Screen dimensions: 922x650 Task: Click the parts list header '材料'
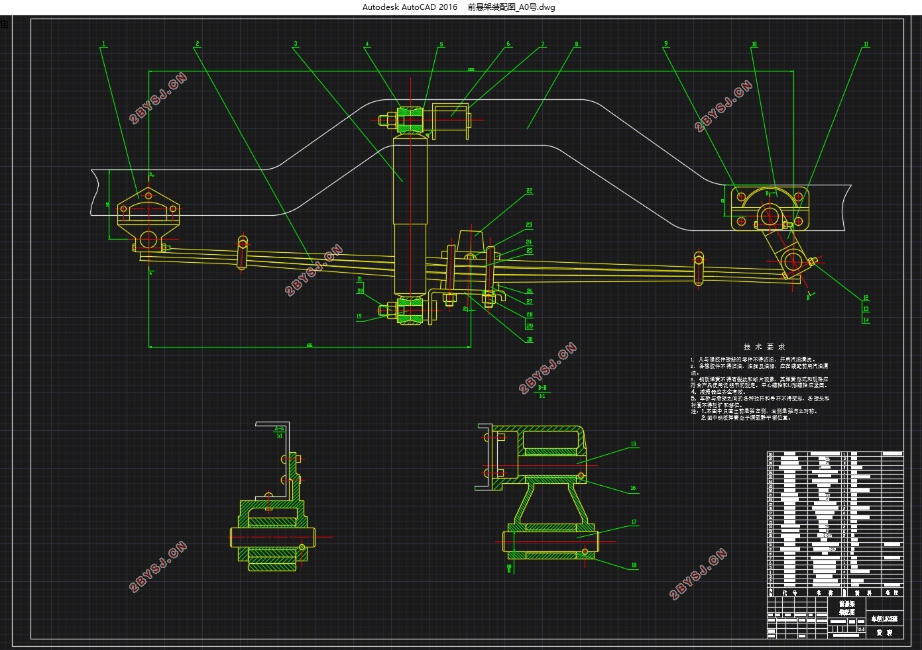click(863, 593)
